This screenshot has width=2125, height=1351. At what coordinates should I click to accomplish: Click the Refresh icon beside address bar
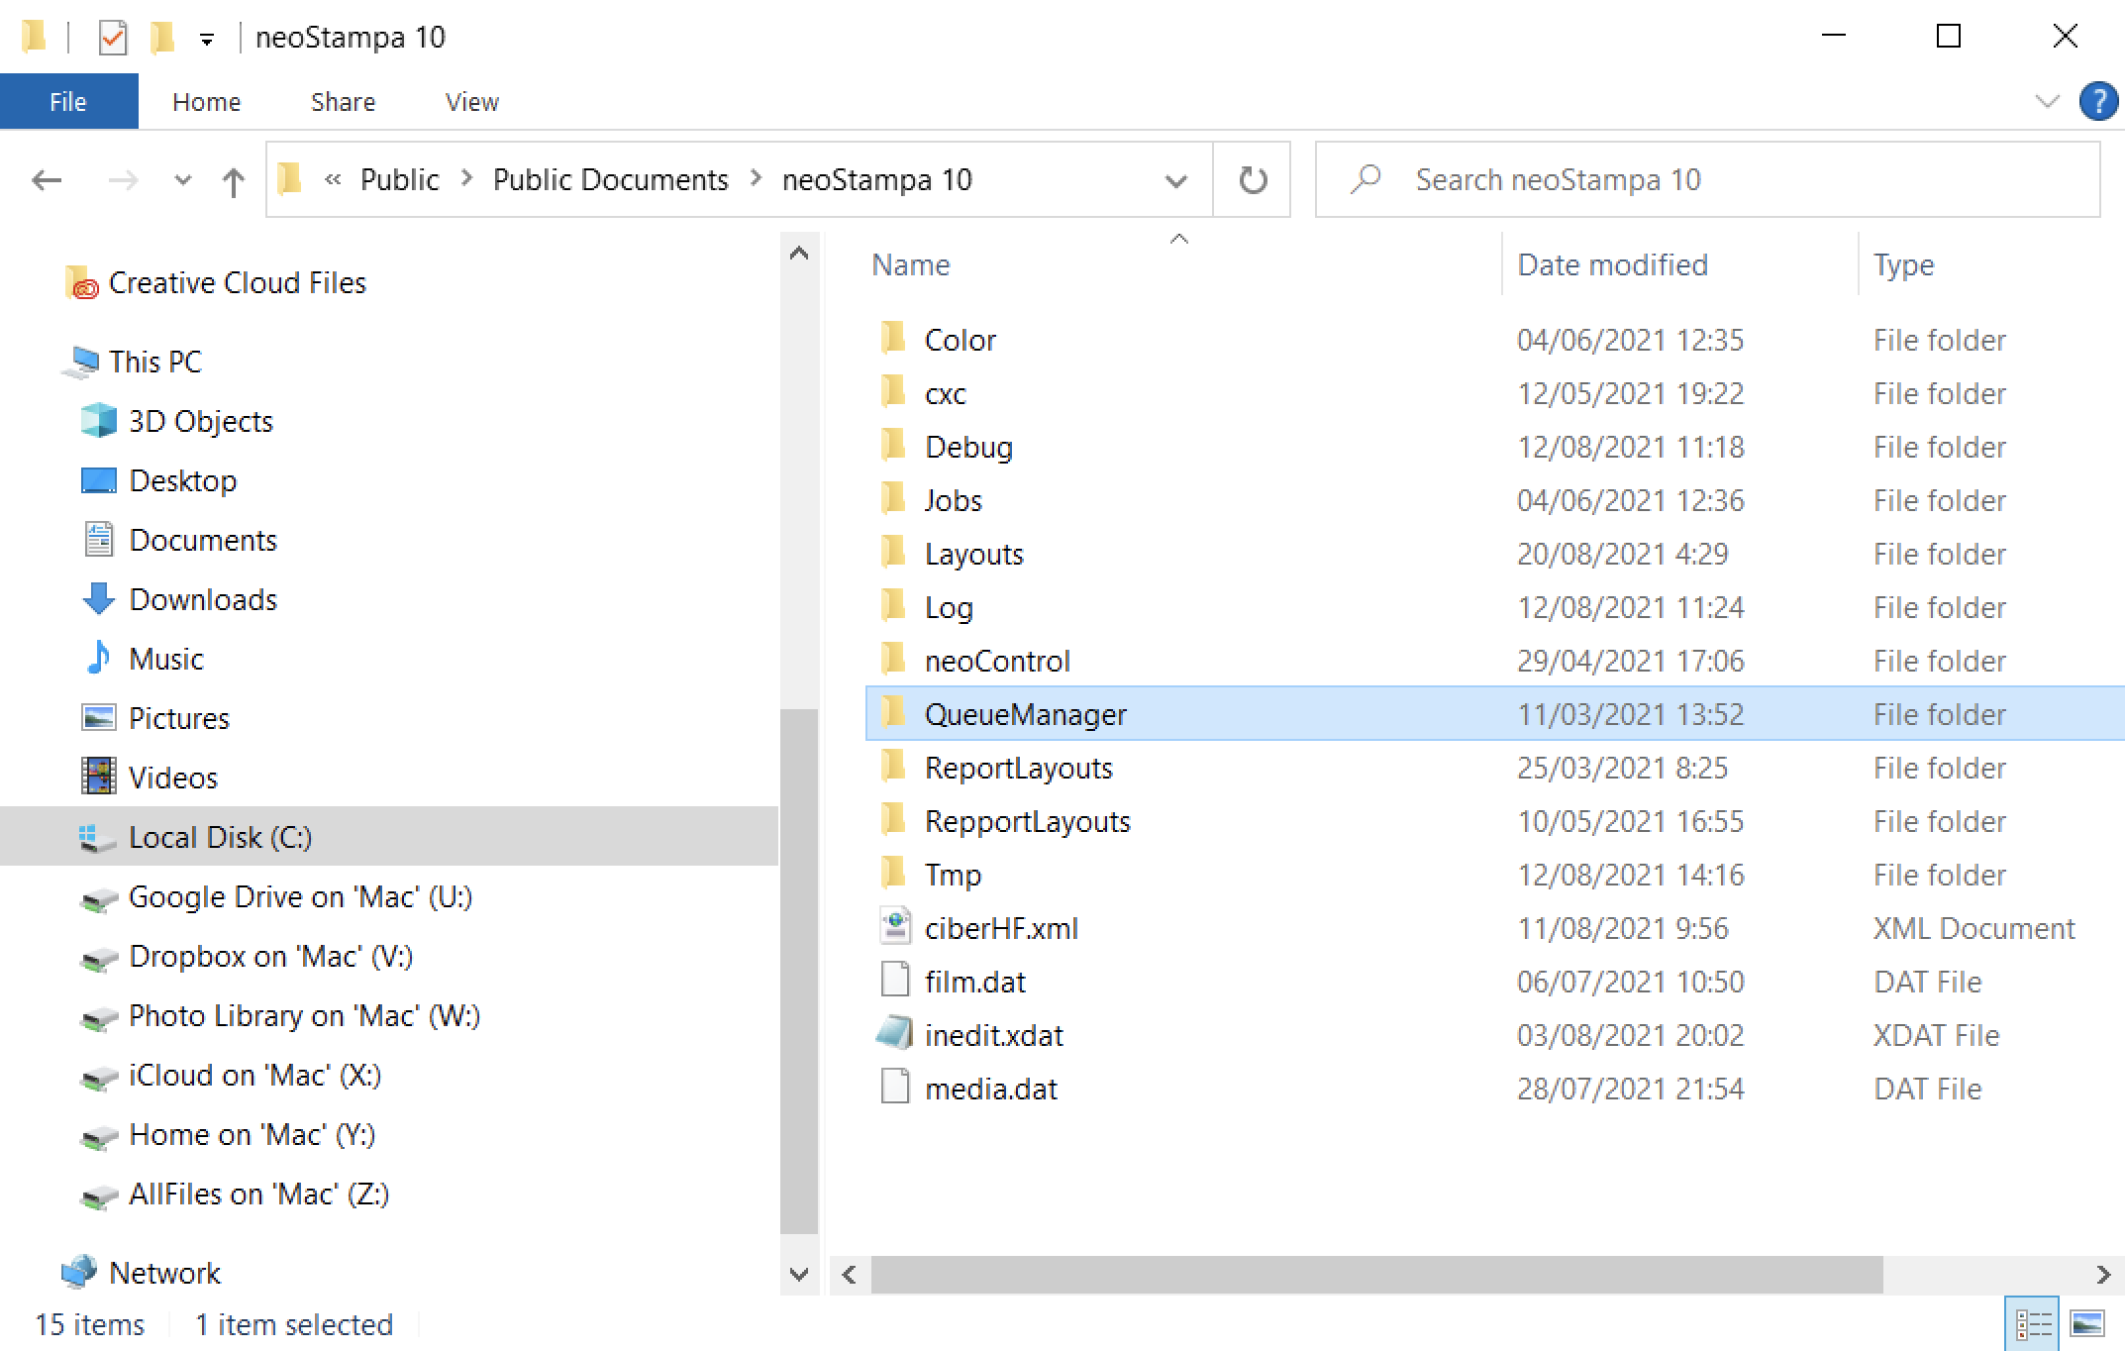pyautogui.click(x=1253, y=179)
